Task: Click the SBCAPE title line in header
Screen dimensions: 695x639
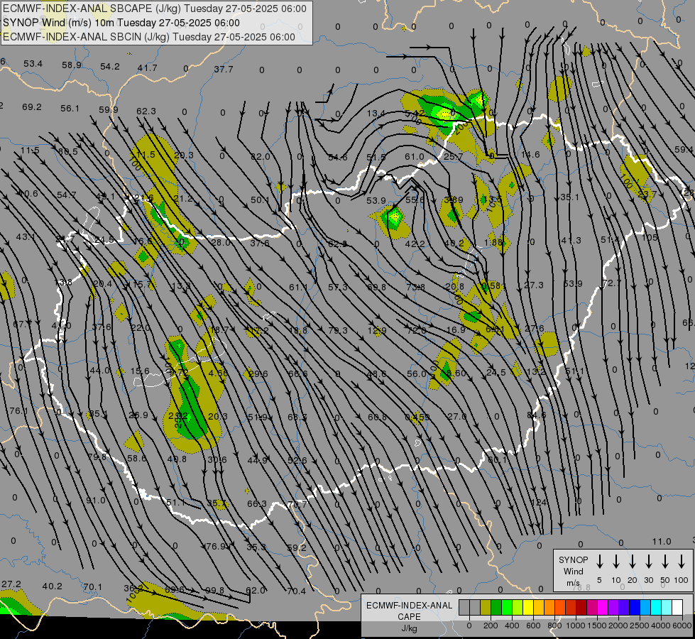Action: [x=155, y=9]
